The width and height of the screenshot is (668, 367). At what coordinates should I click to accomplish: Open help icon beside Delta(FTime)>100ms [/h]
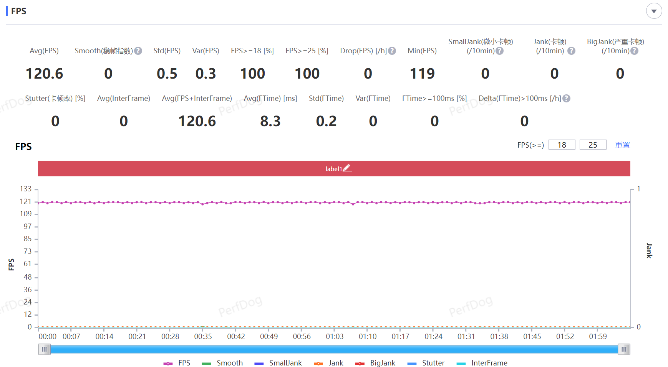566,99
